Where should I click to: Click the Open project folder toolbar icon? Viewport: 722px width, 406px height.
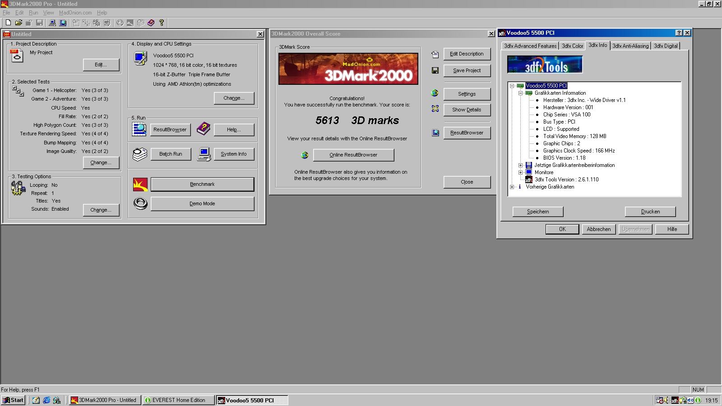[x=19, y=23]
